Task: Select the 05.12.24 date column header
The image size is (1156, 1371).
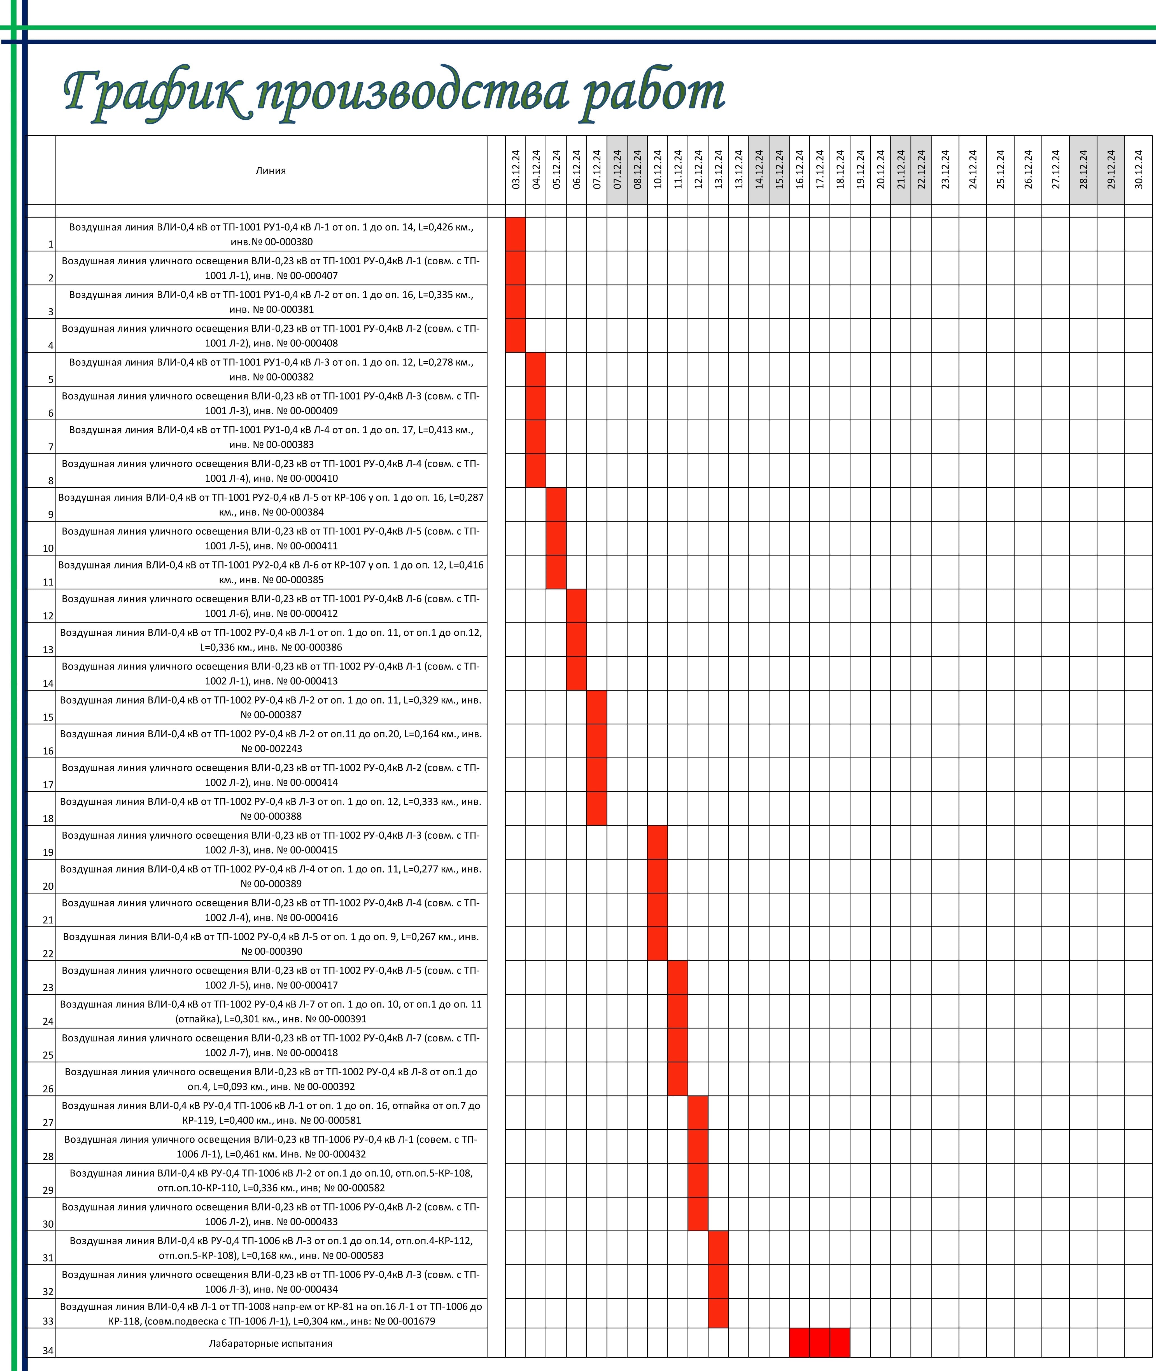Action: [556, 170]
